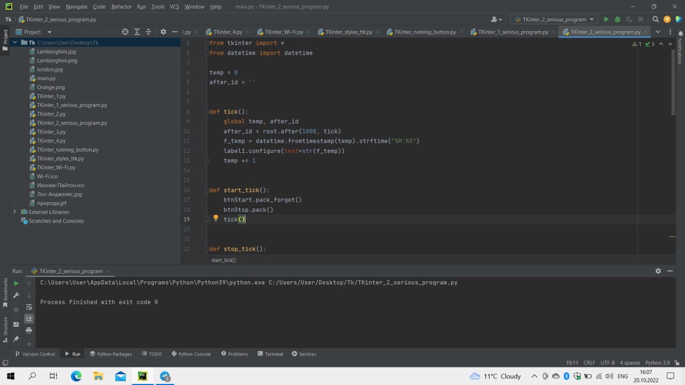Viewport: 685px width, 385px height.
Task: Open Project panel settings gear icon
Action: (x=163, y=32)
